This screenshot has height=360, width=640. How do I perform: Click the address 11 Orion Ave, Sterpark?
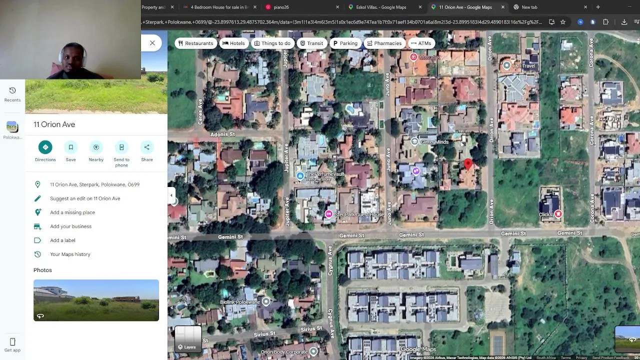(94, 184)
